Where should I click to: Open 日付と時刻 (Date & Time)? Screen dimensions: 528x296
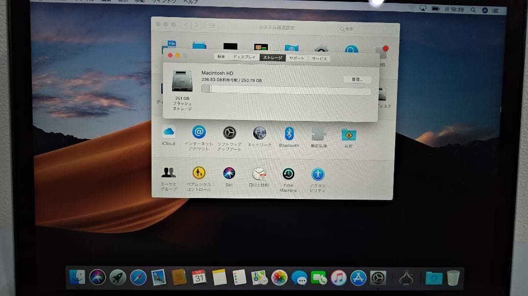pyautogui.click(x=259, y=173)
